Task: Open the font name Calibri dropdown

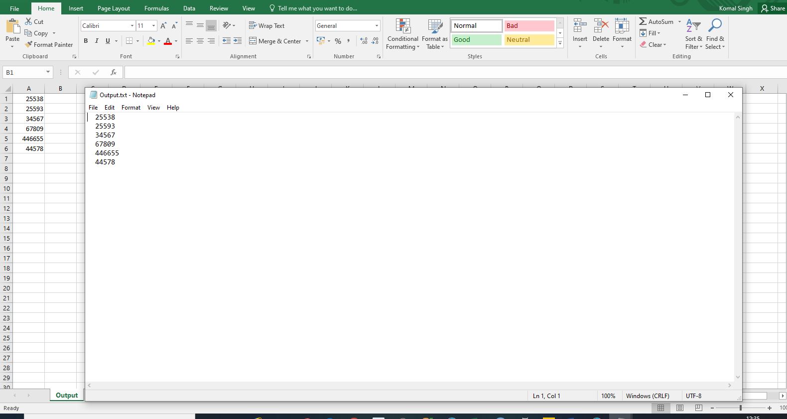Action: [132, 25]
